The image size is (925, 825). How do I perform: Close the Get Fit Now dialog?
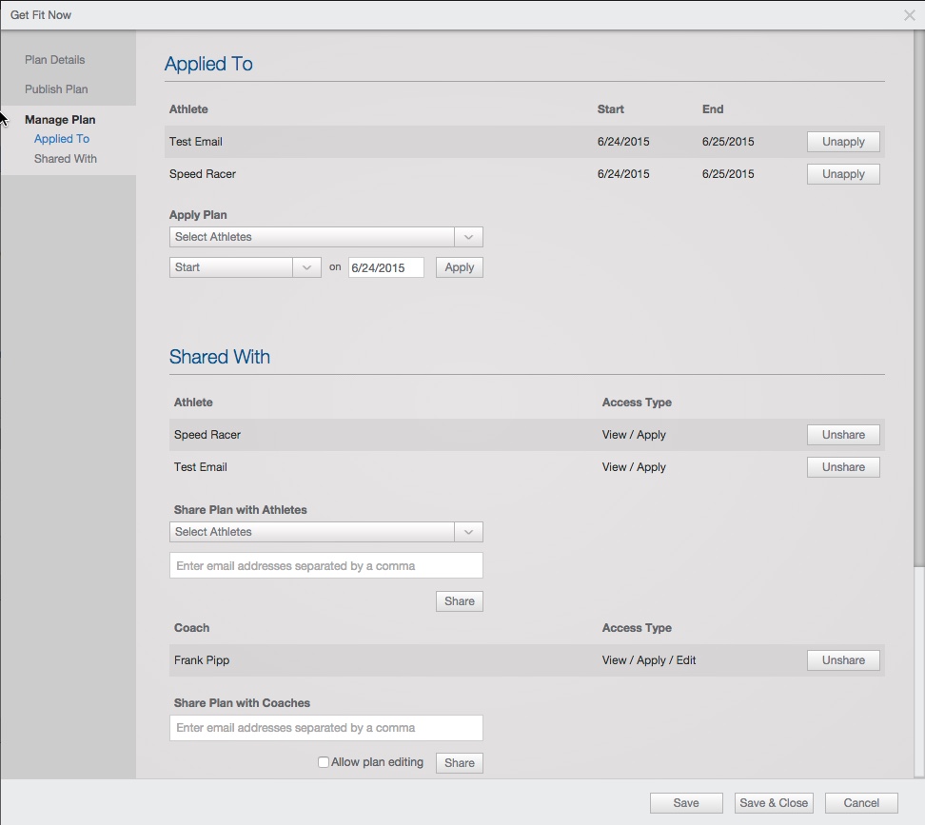coord(909,15)
